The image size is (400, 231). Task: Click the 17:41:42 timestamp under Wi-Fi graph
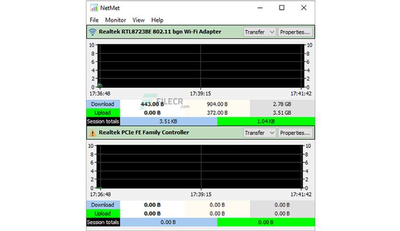click(x=301, y=94)
